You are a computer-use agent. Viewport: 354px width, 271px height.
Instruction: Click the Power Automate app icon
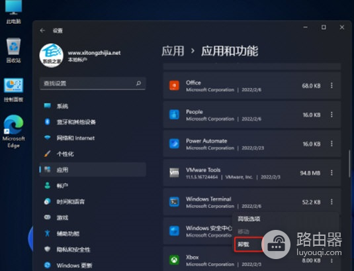(174, 144)
